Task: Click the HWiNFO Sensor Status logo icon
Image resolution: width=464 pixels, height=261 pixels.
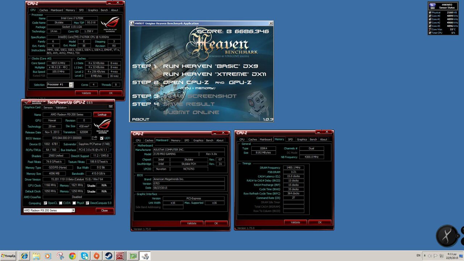Action: (432, 6)
